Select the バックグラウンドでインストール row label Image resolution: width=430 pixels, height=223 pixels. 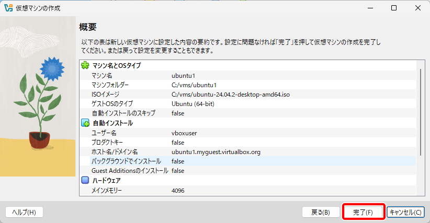point(126,161)
